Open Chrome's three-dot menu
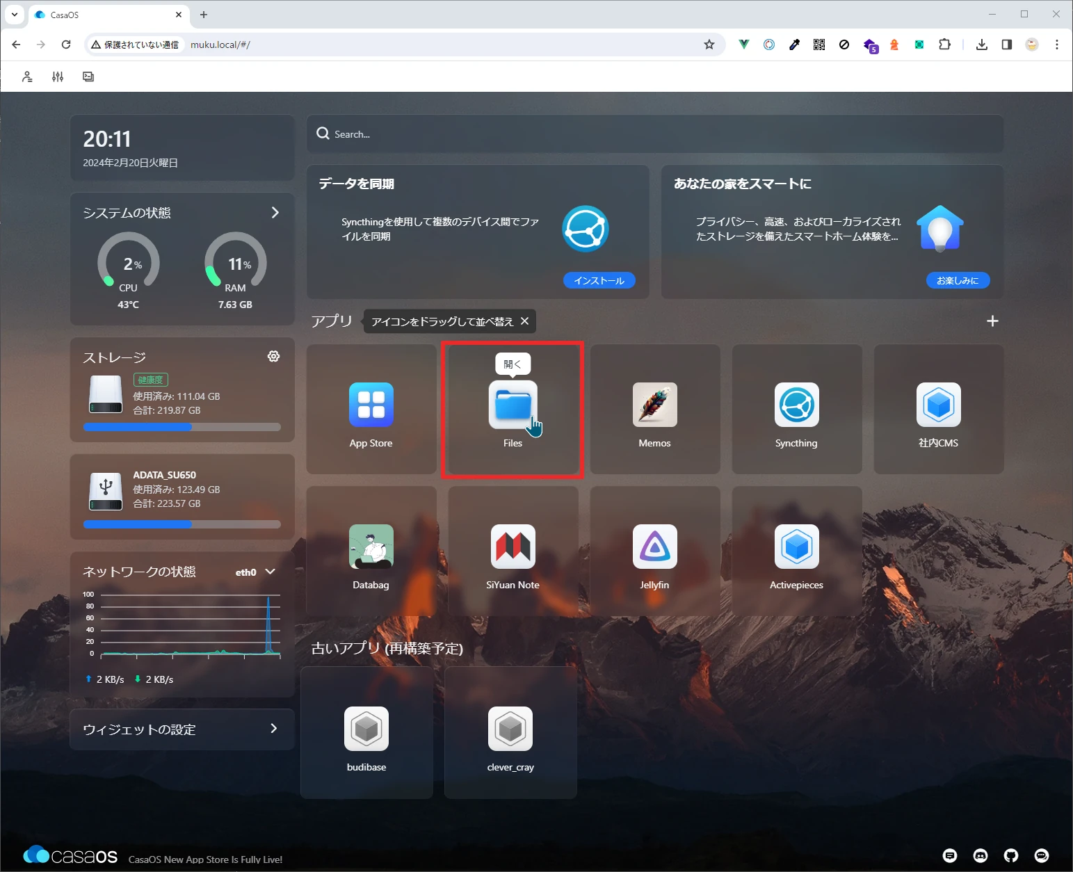1073x872 pixels. click(x=1057, y=45)
